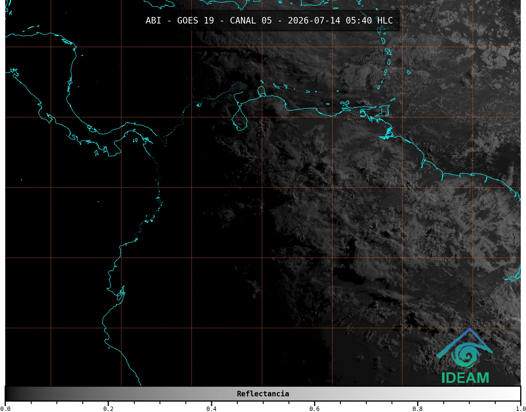
Task: Click the colorbar tick label 0.6
Action: 314,409
